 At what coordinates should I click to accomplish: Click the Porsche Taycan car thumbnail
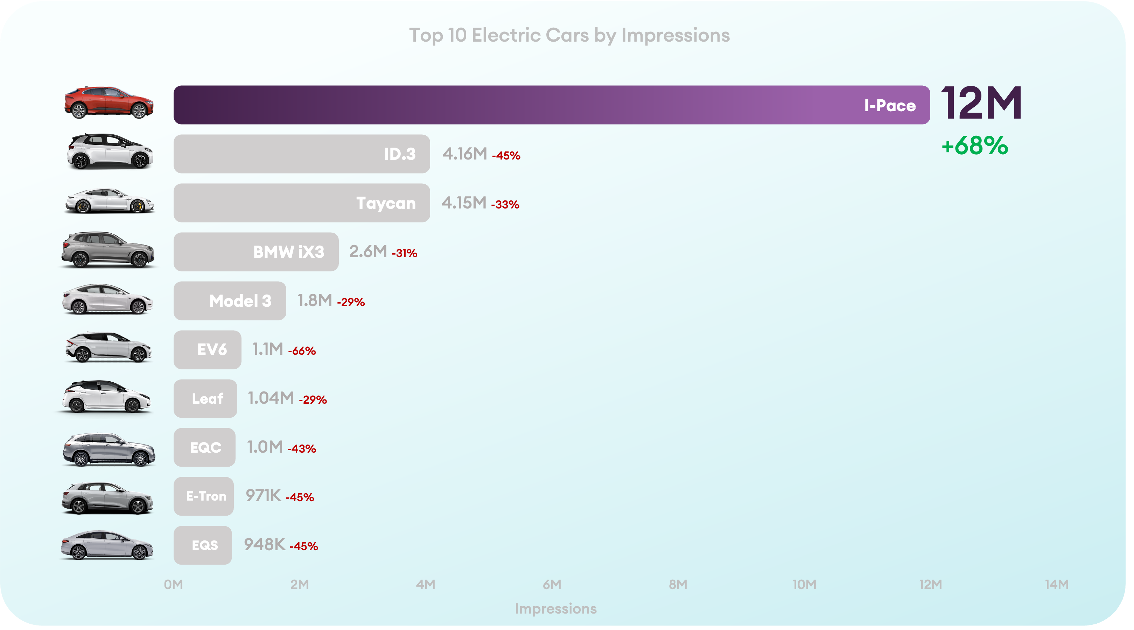(x=110, y=201)
